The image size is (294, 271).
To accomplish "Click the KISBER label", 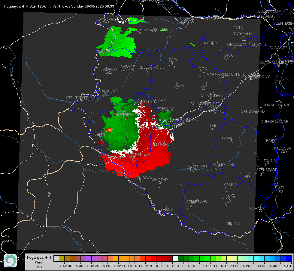I will point(211,43).
